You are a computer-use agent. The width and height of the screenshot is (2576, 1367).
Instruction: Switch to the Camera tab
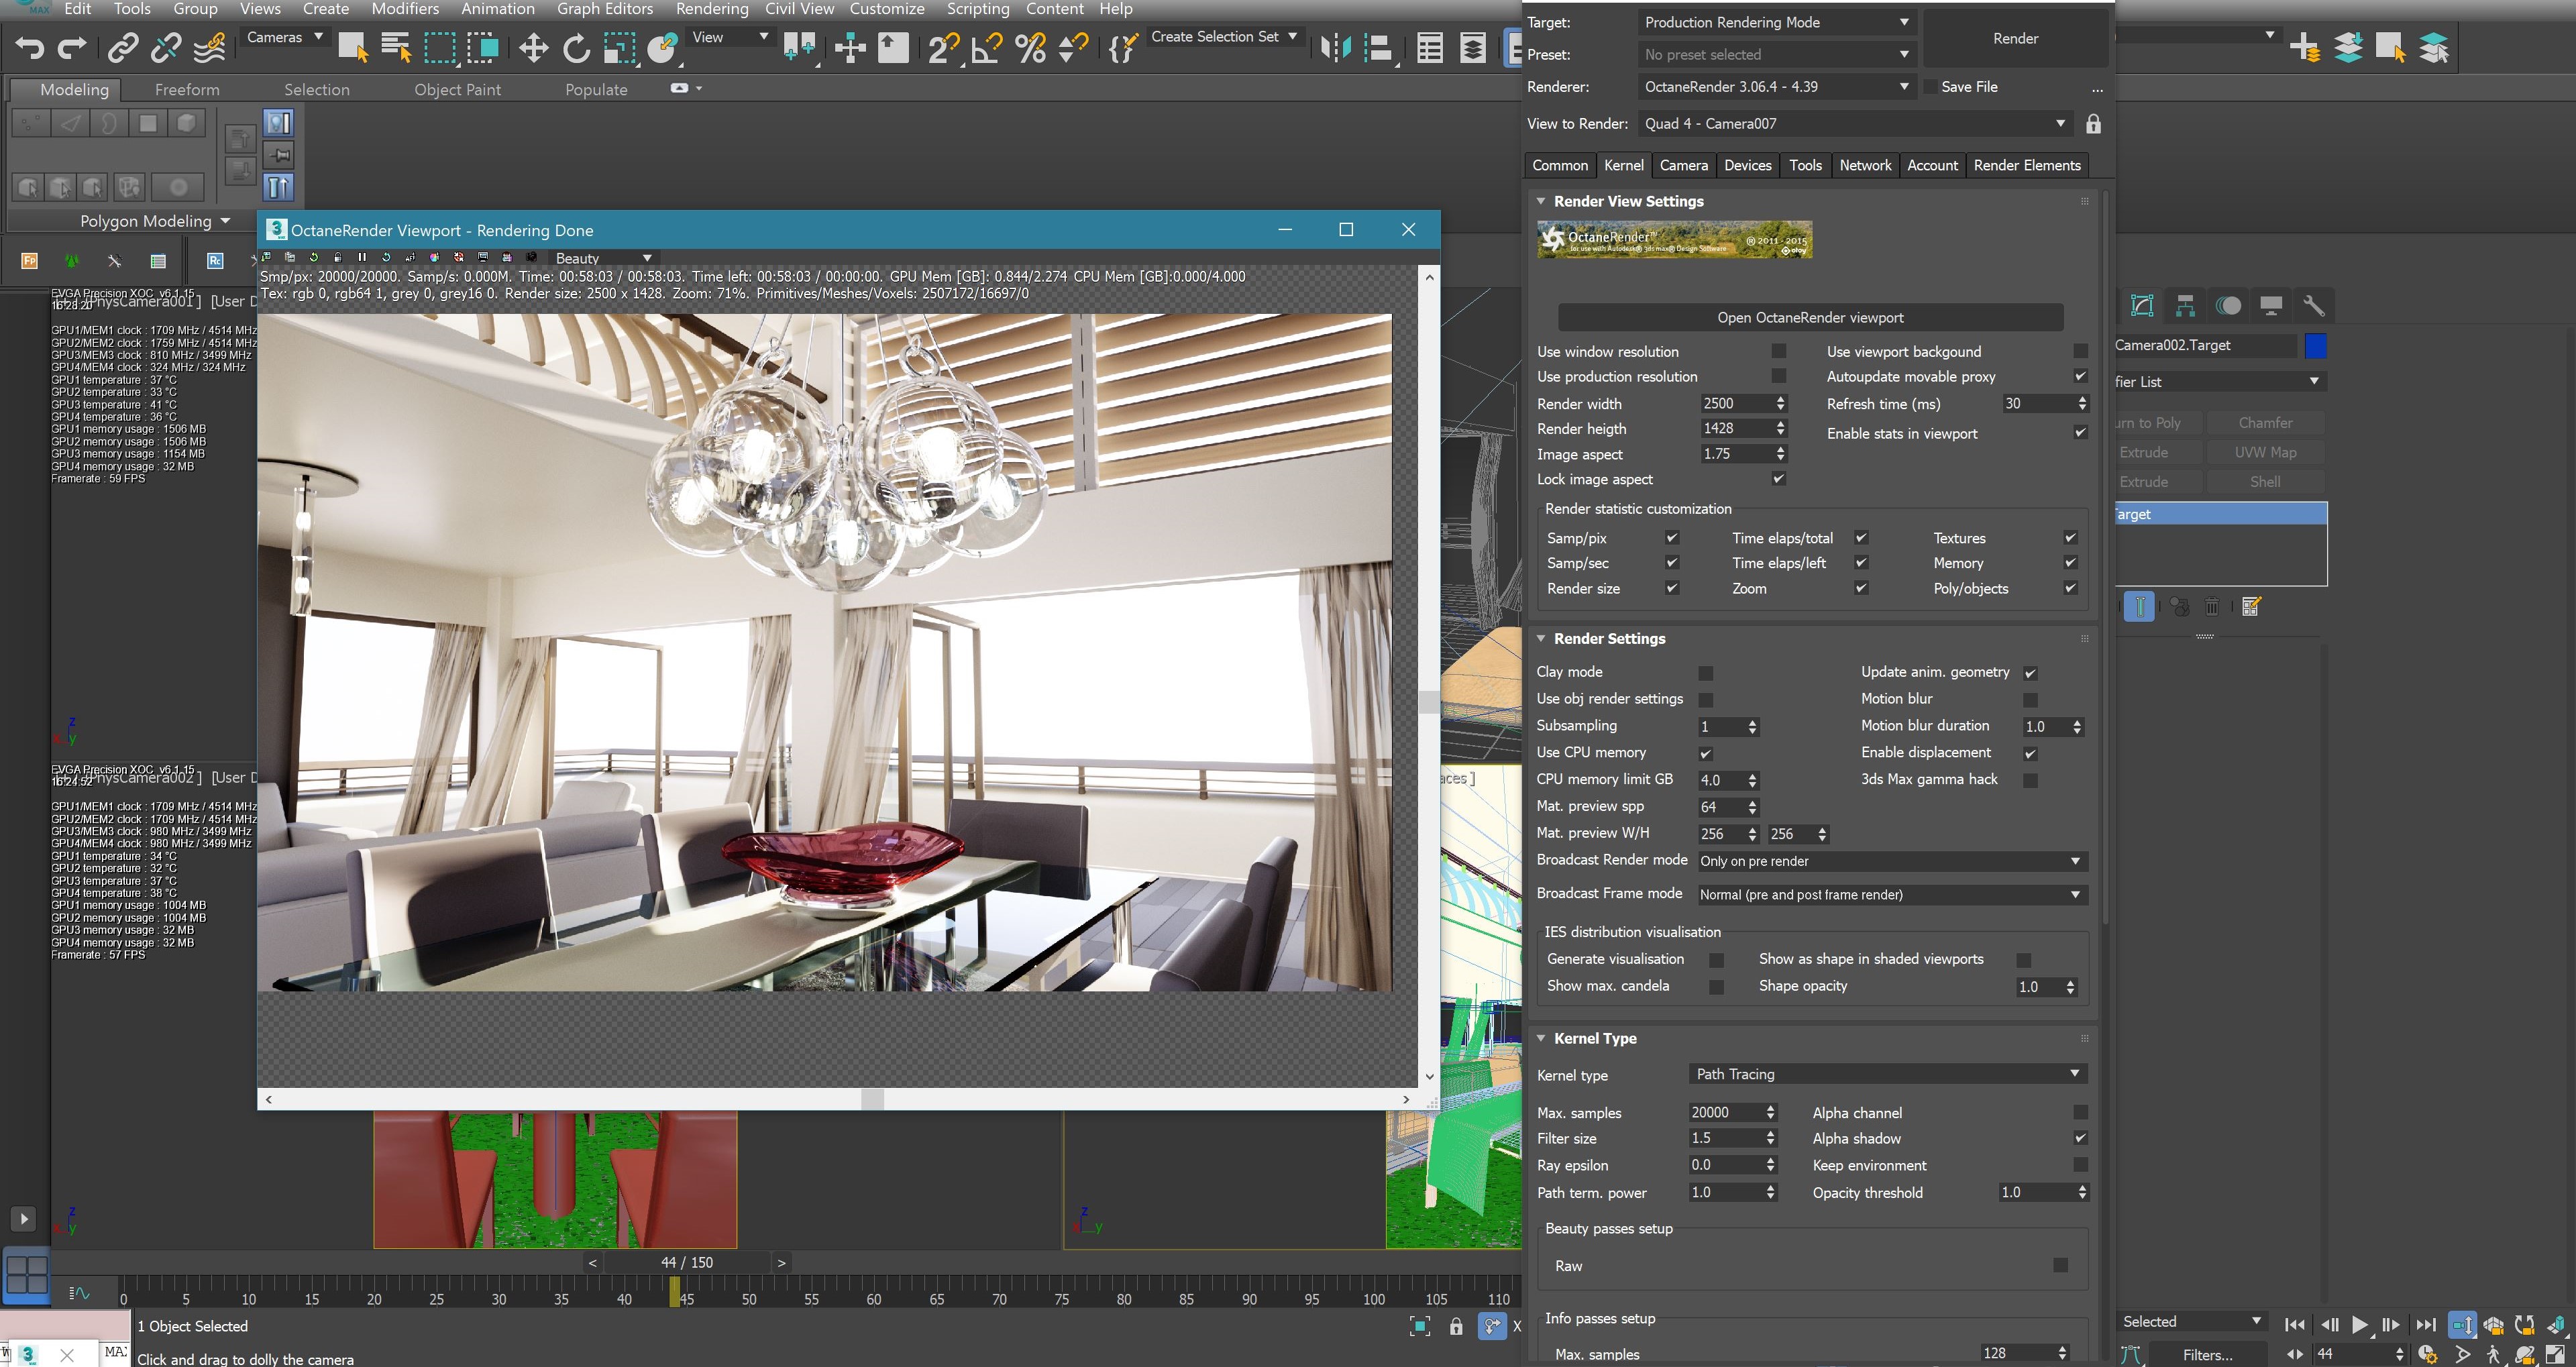1683,165
